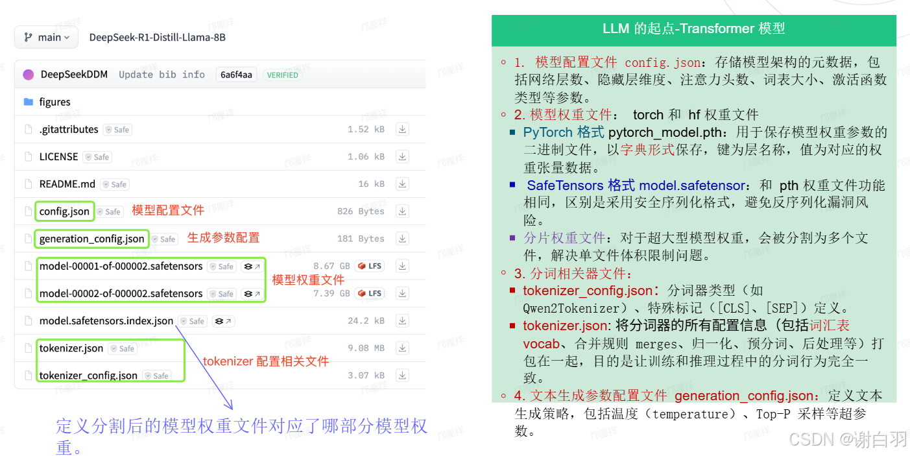Click the 'SafeTensors 格式' text
The height and width of the screenshot is (456, 910).
[x=581, y=186]
